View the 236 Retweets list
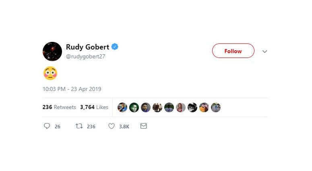Screen dimensions: 312x171 coord(59,107)
